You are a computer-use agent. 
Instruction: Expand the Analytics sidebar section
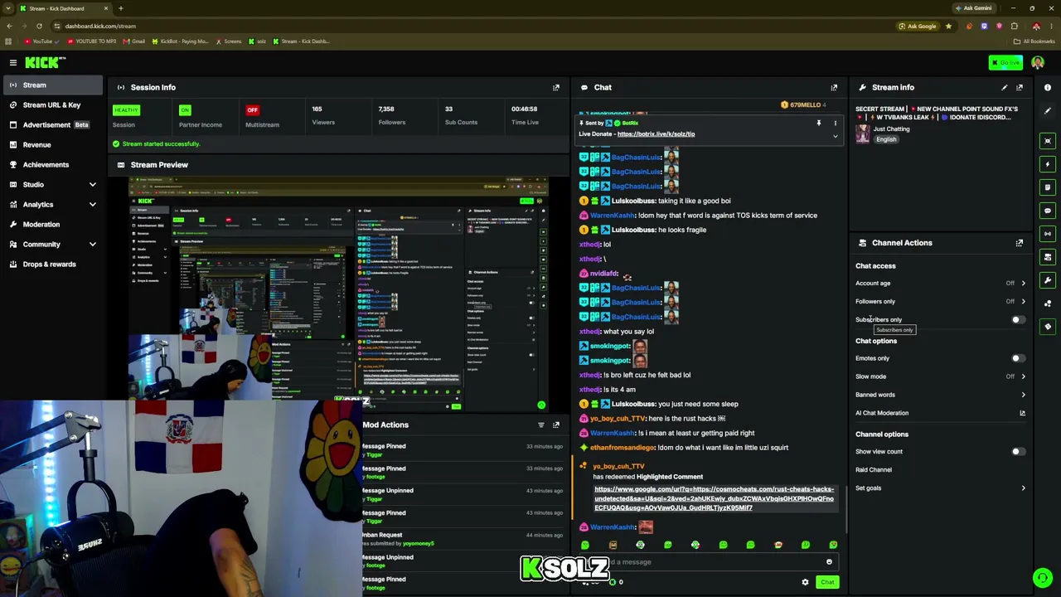[92, 204]
